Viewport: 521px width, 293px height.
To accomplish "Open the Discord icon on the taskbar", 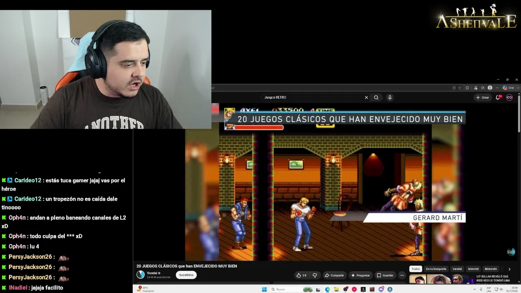I will tap(381, 289).
